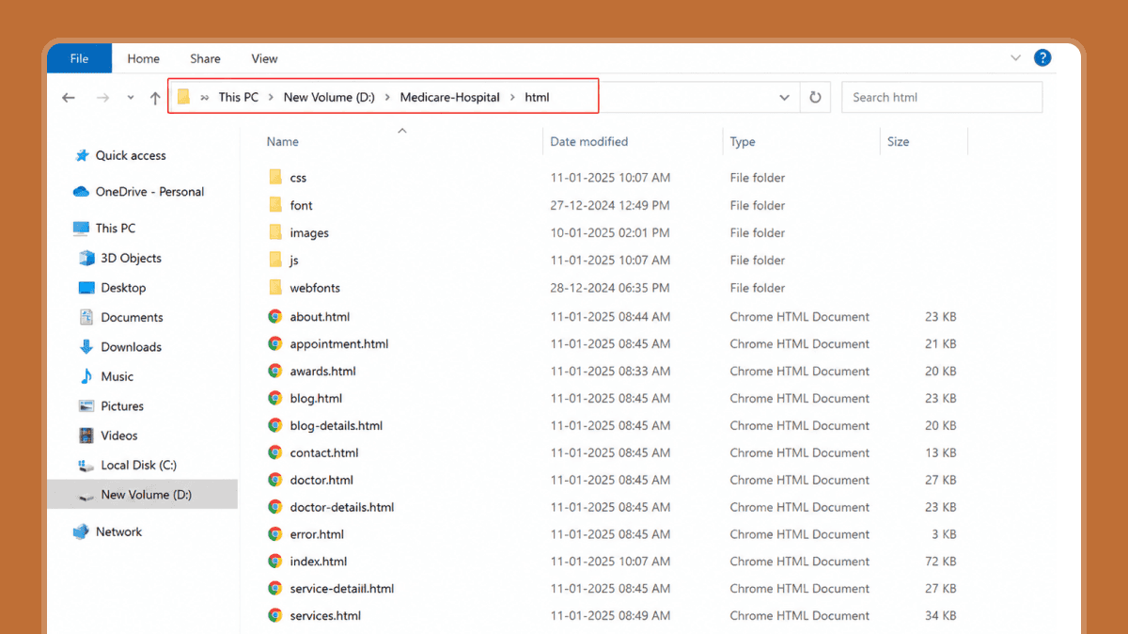Click This PC in the address path
This screenshot has height=634, width=1128.
coord(238,97)
